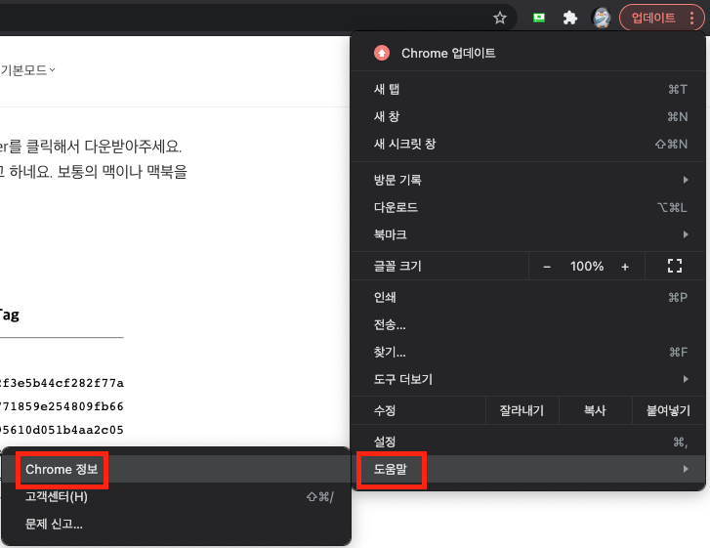Open the Extensions puzzle piece menu
This screenshot has width=710, height=548.
point(569,19)
